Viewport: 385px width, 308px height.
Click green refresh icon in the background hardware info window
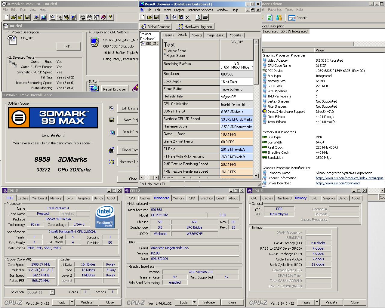point(270,18)
